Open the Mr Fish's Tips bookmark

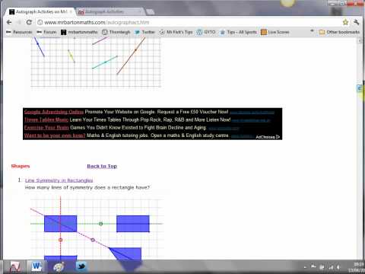pos(176,32)
